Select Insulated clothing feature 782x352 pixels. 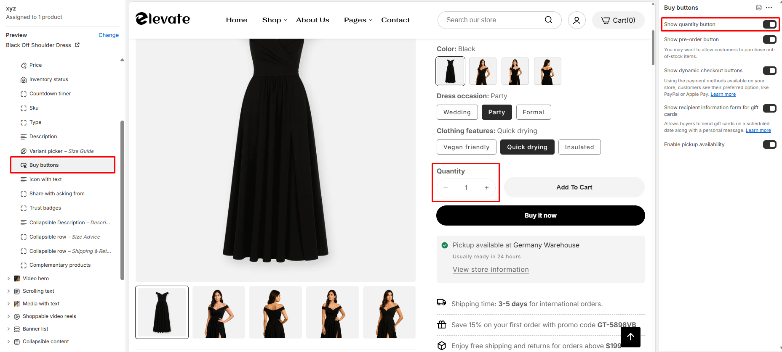(579, 147)
